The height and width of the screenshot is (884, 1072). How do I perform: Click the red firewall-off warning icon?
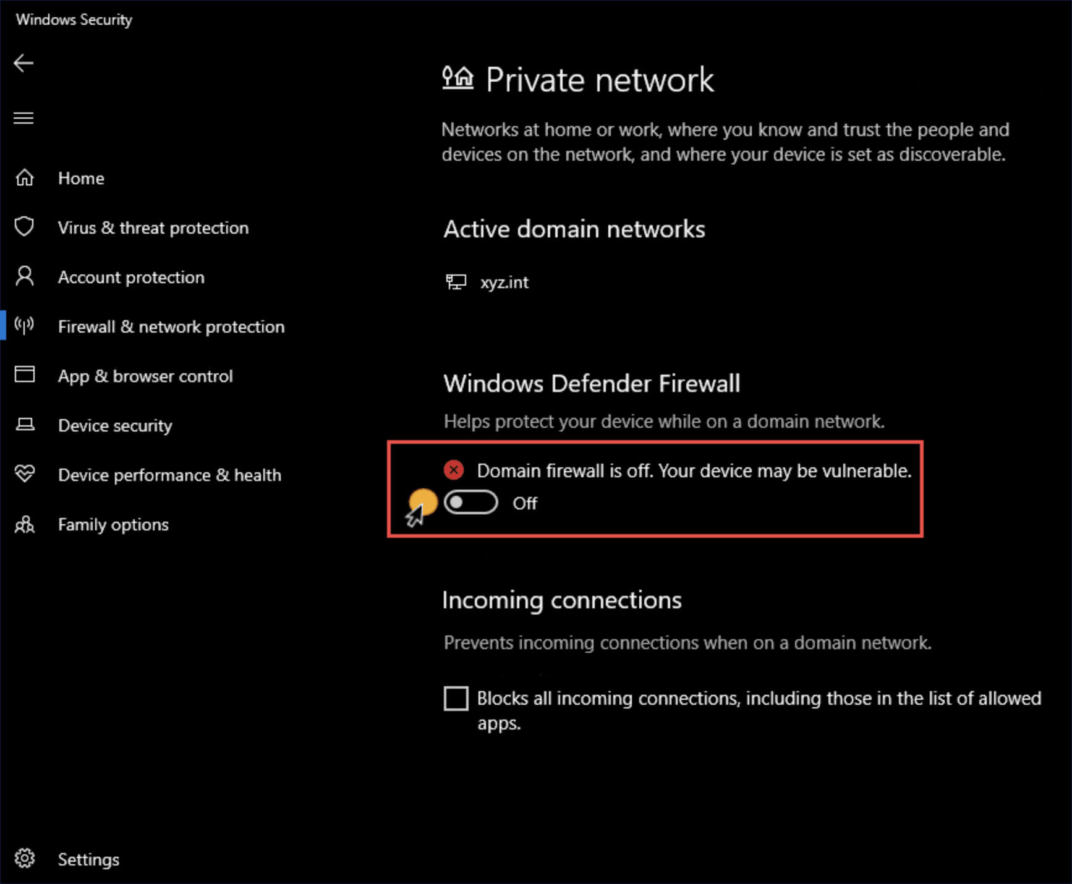pos(454,470)
